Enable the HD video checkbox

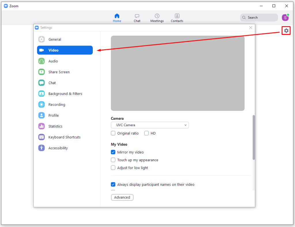(147, 133)
